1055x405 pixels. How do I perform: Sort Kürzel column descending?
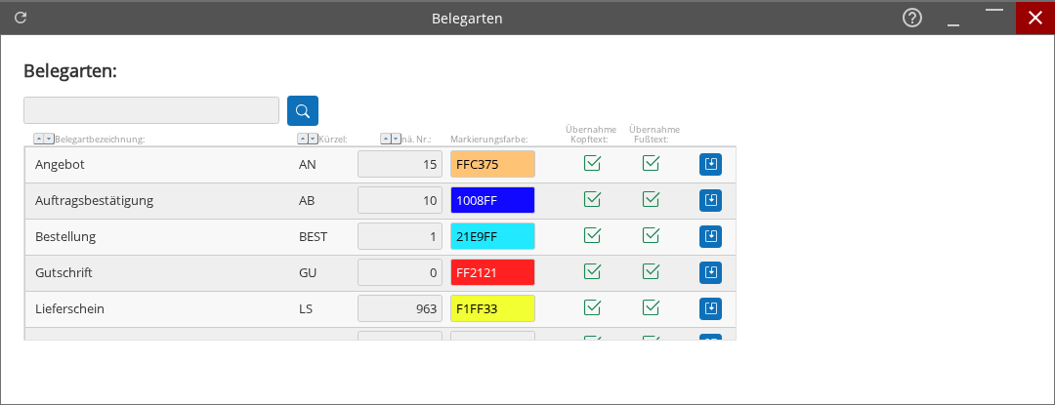pos(313,139)
